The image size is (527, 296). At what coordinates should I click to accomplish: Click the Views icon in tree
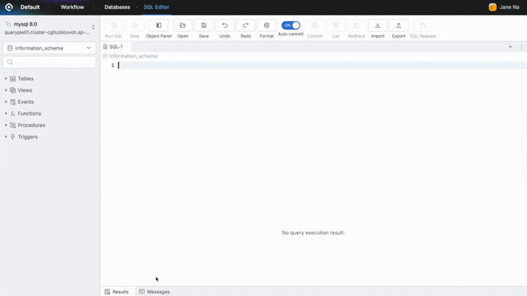click(x=12, y=91)
